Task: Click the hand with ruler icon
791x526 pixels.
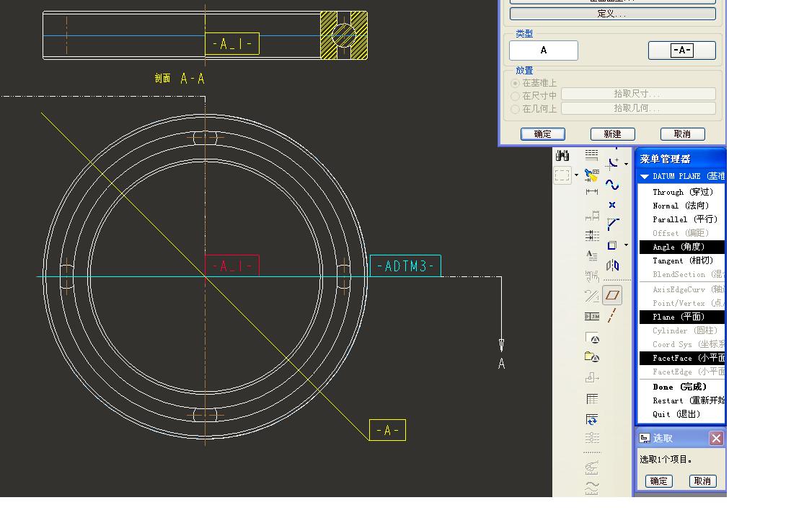Action: point(592,468)
